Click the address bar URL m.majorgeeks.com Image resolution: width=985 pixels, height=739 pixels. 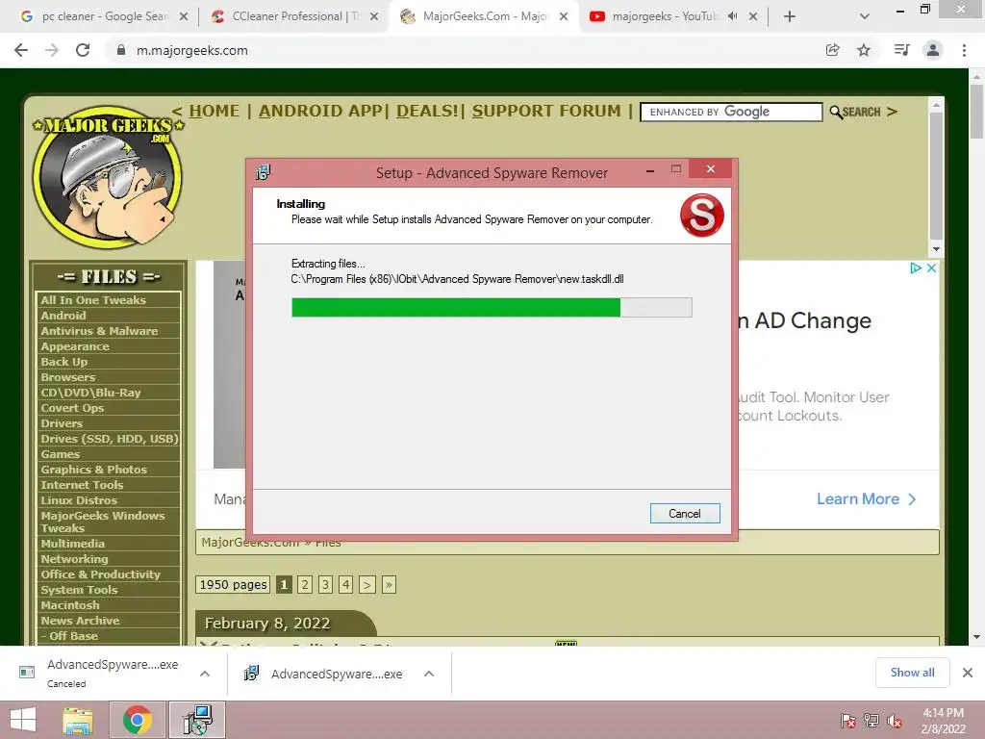pyautogui.click(x=192, y=50)
